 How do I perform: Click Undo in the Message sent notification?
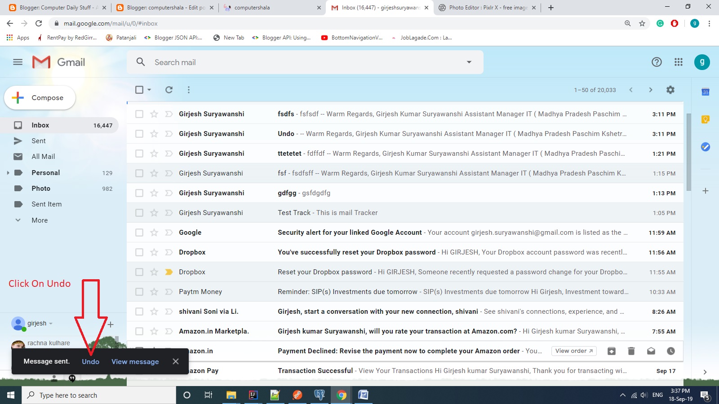coord(90,361)
